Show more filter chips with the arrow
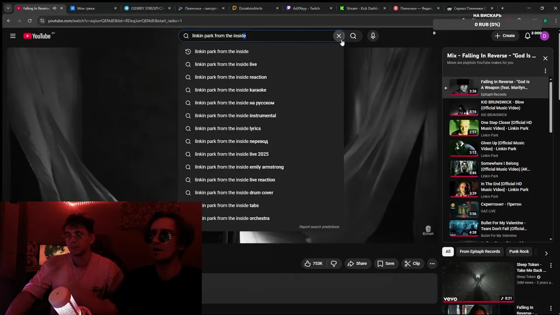 point(546,253)
